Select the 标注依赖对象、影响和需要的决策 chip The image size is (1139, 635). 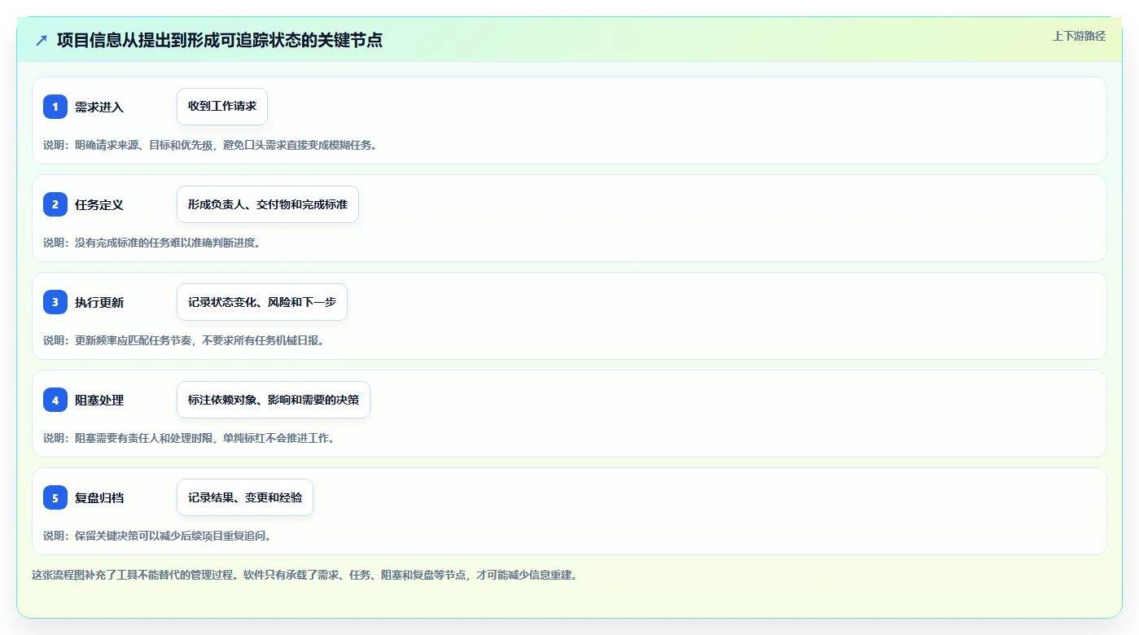274,400
